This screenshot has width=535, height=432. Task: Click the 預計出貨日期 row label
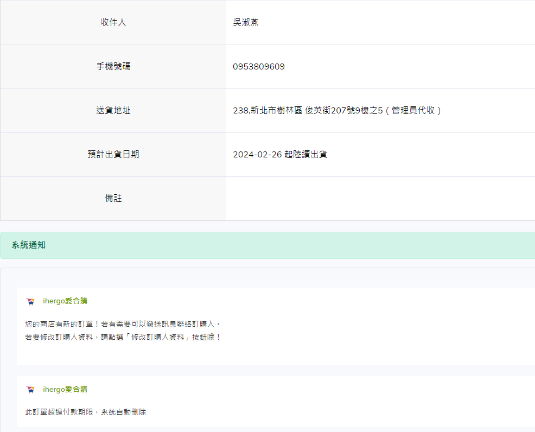coord(113,155)
